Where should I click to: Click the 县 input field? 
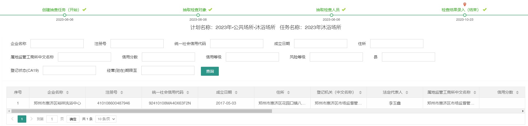pyautogui.click(x=409, y=57)
